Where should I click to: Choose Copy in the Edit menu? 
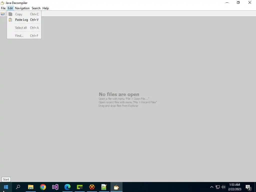pos(24,14)
